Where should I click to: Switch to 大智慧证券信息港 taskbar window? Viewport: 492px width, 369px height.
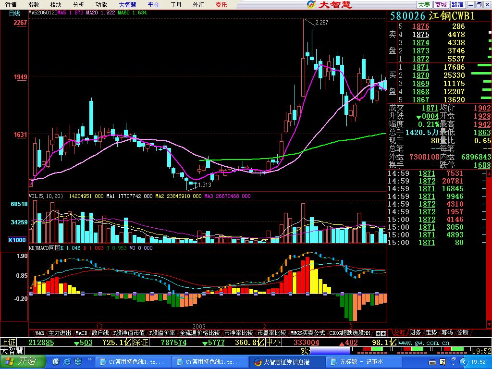tap(286, 362)
